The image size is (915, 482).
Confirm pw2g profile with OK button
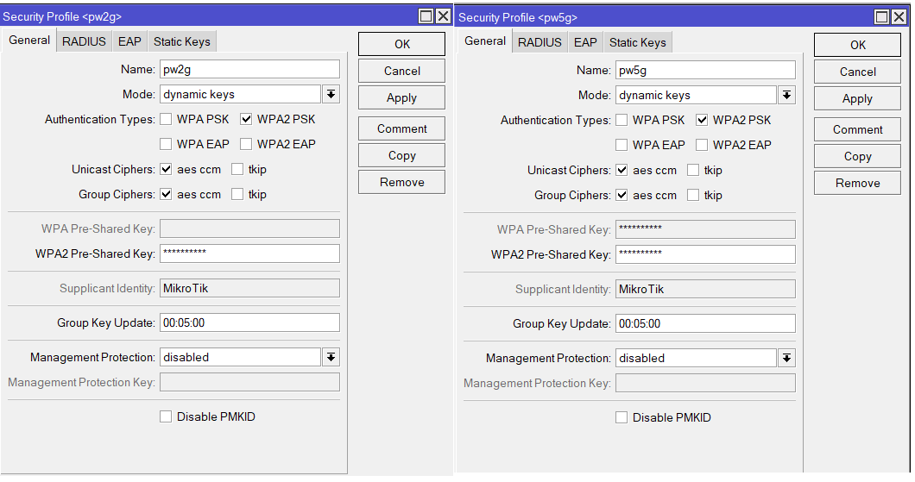point(401,44)
